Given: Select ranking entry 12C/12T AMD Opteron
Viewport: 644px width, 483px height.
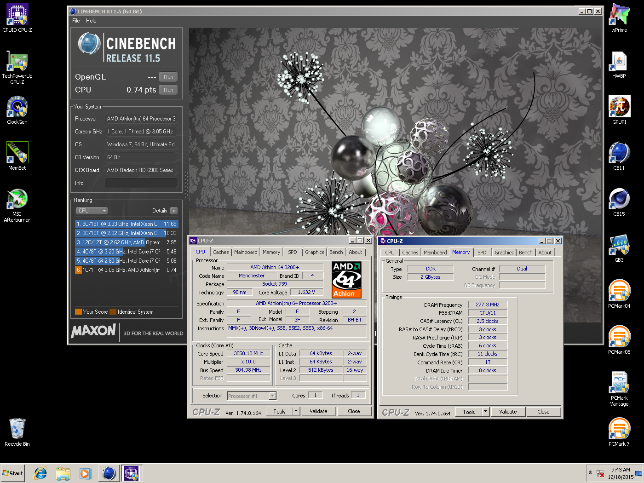Looking at the screenshot, I should point(126,242).
